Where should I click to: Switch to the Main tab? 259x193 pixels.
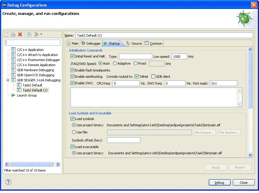pos(73,43)
